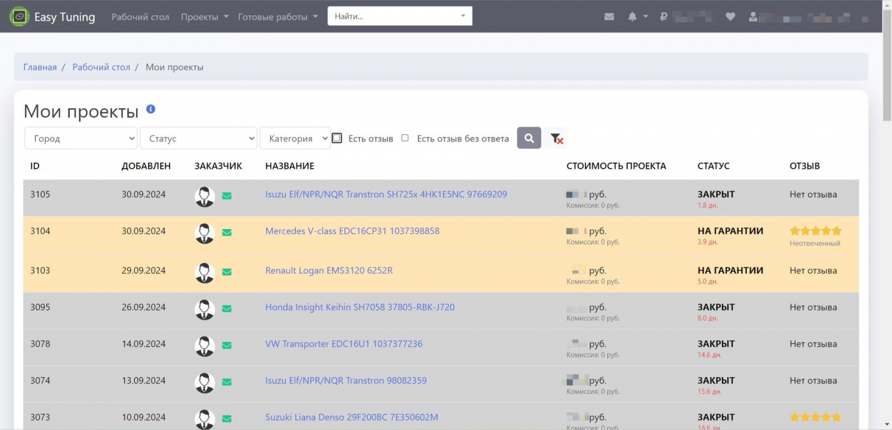The image size is (892, 430).
Task: Open the user profile icon in navbar
Action: click(753, 17)
